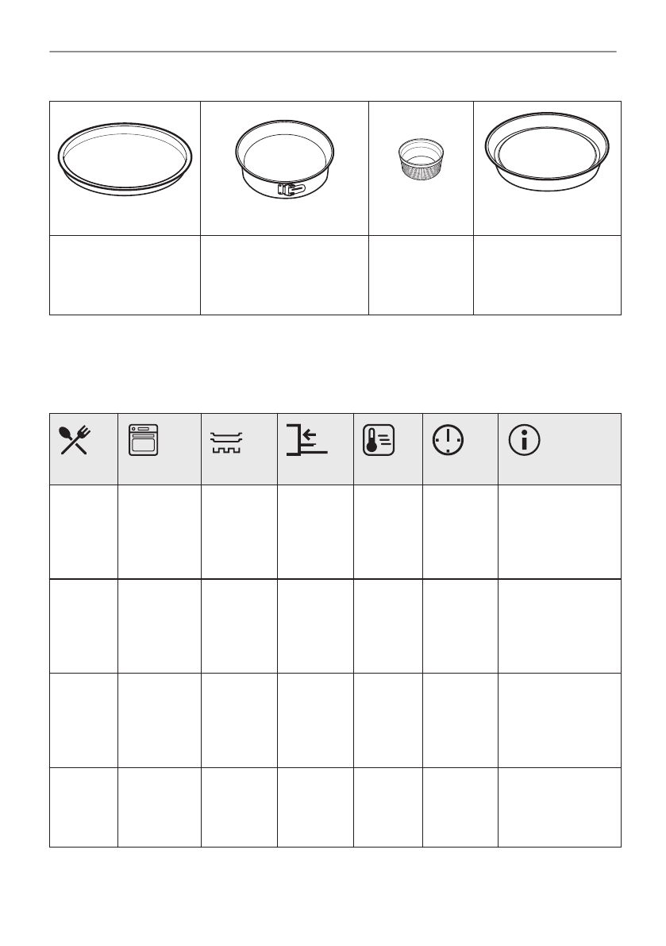Click the information circle icon
The width and height of the screenshot is (666, 946).
(525, 439)
